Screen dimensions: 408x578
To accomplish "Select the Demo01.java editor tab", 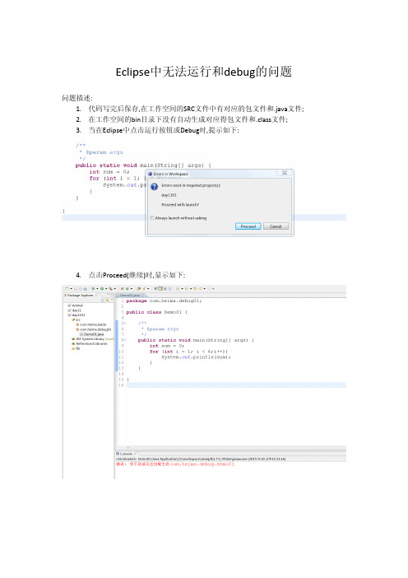I will (130, 296).
